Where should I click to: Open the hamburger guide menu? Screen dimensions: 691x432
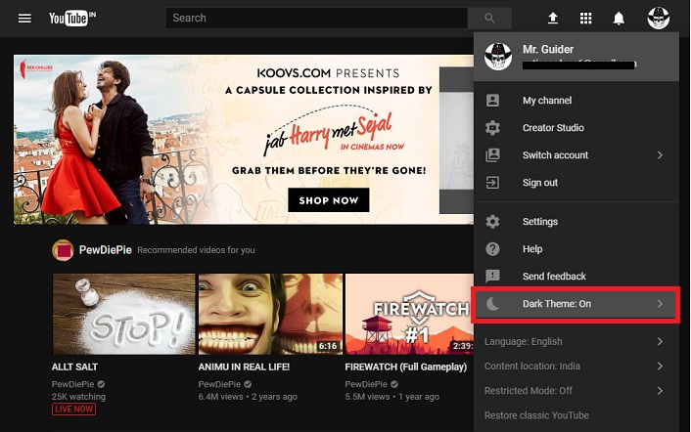point(24,18)
